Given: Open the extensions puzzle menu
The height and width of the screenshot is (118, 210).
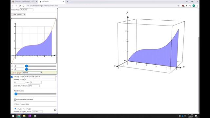Looking at the screenshot, I should tap(187, 6).
